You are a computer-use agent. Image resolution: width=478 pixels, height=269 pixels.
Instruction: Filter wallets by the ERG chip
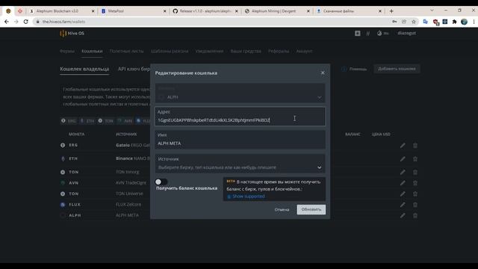(x=69, y=121)
